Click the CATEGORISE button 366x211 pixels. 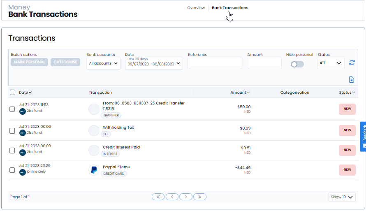tap(65, 62)
